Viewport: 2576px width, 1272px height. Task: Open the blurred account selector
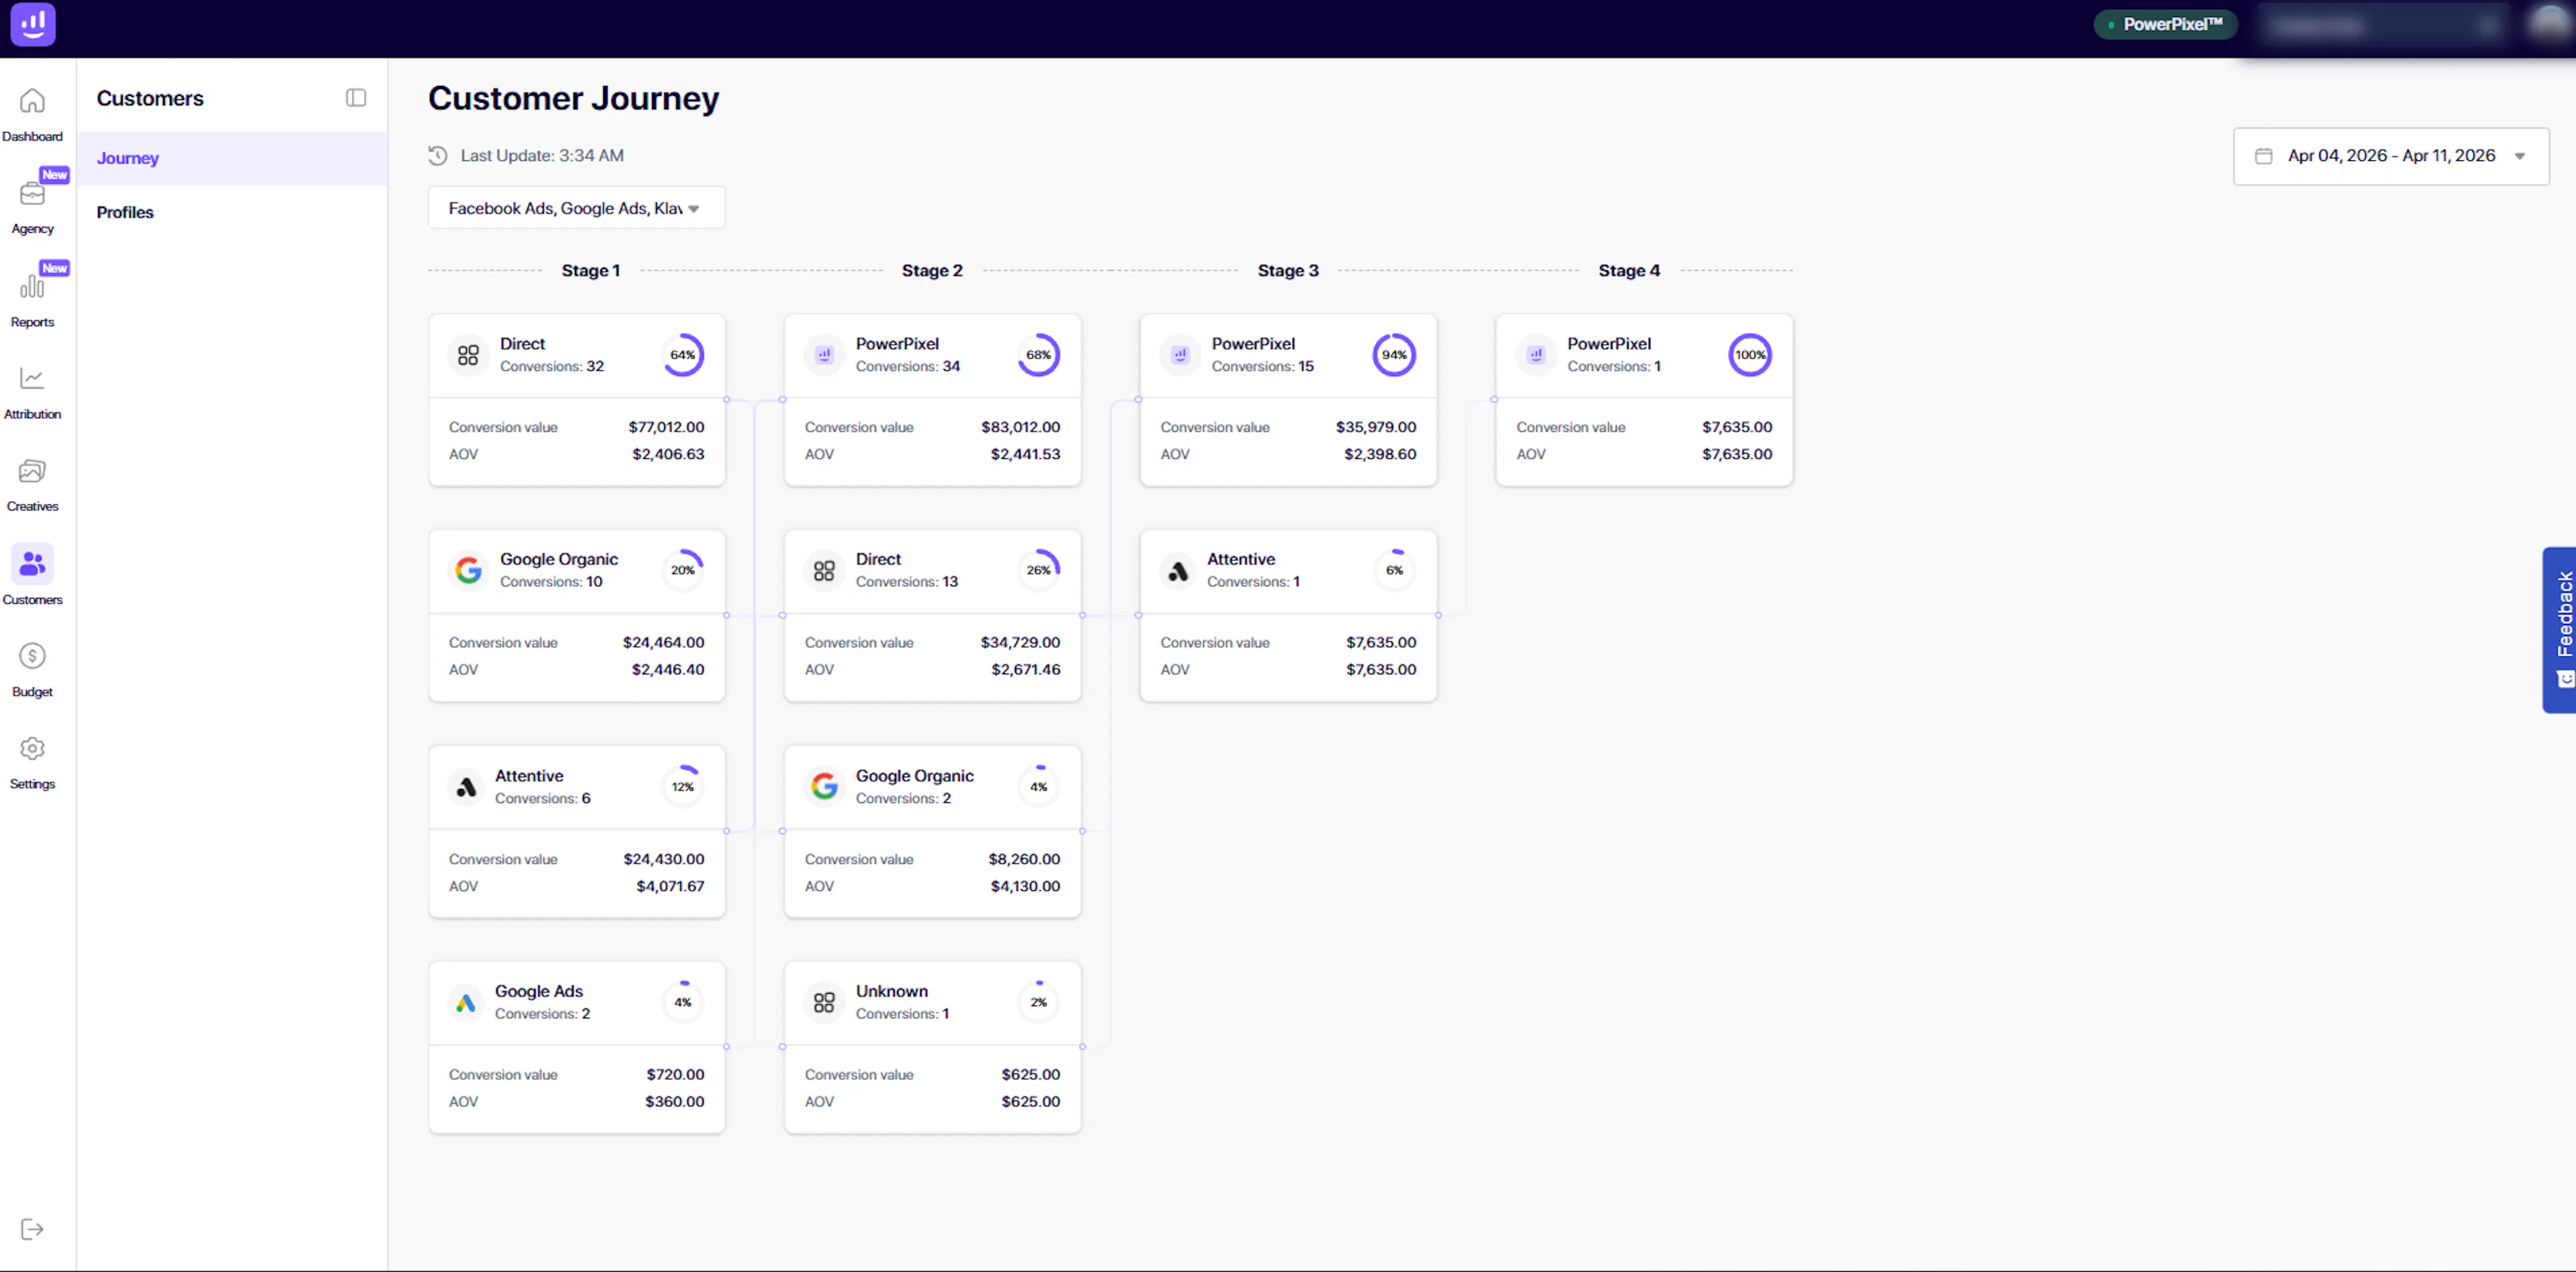click(2384, 26)
